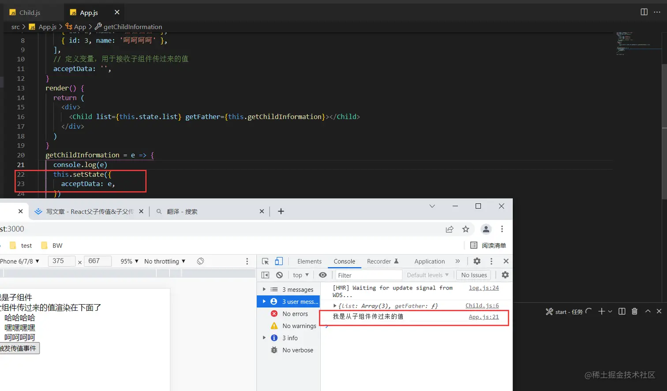Open the 阅读清单 reading list
The image size is (667, 391).
[x=488, y=246]
